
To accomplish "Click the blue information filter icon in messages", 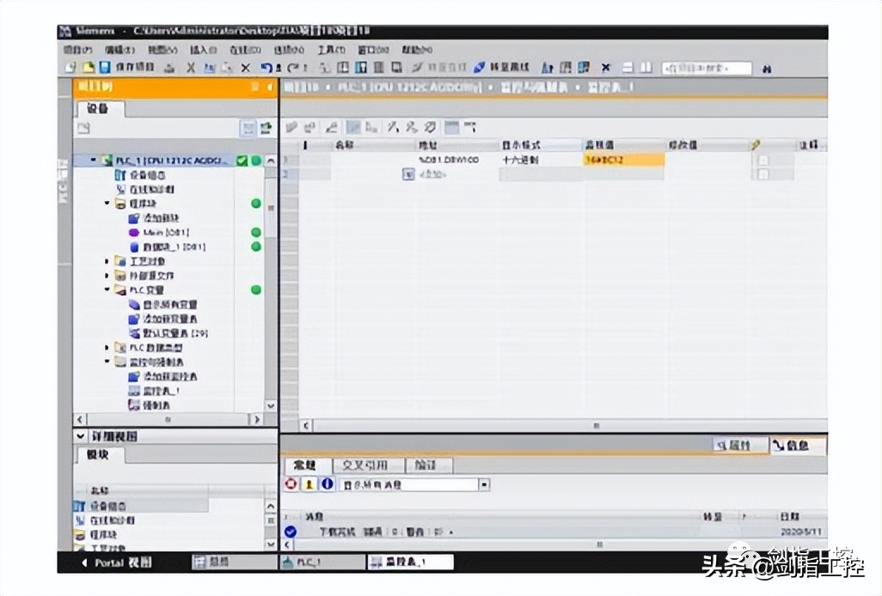I will 328,484.
